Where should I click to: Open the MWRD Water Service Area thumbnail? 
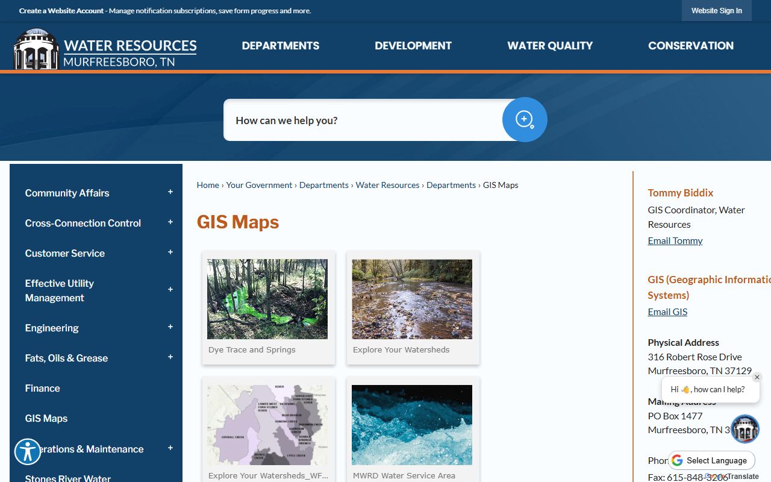412,425
